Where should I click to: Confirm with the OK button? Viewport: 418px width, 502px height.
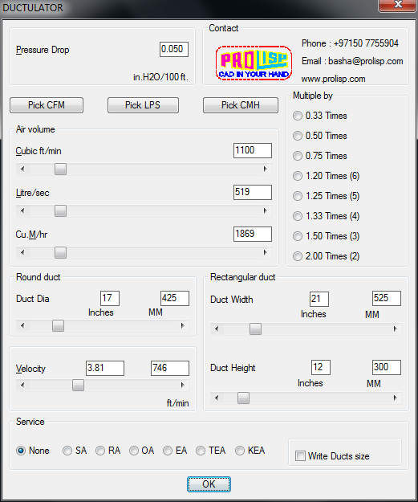point(209,484)
